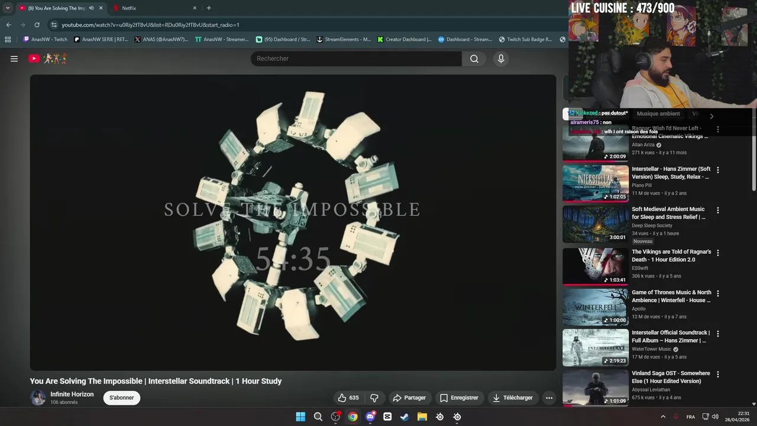Go back in browser history
This screenshot has width=757, height=426.
[8, 25]
